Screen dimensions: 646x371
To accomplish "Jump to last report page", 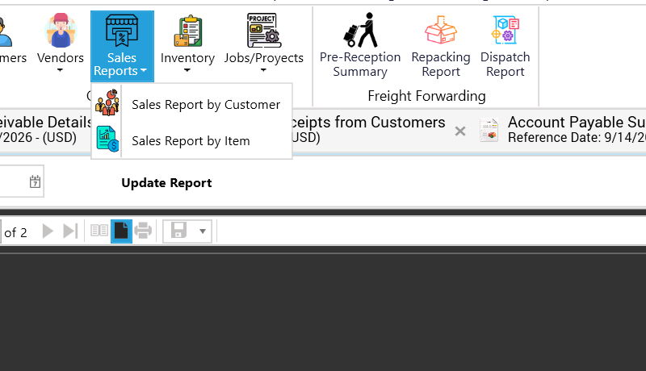I will (70, 231).
